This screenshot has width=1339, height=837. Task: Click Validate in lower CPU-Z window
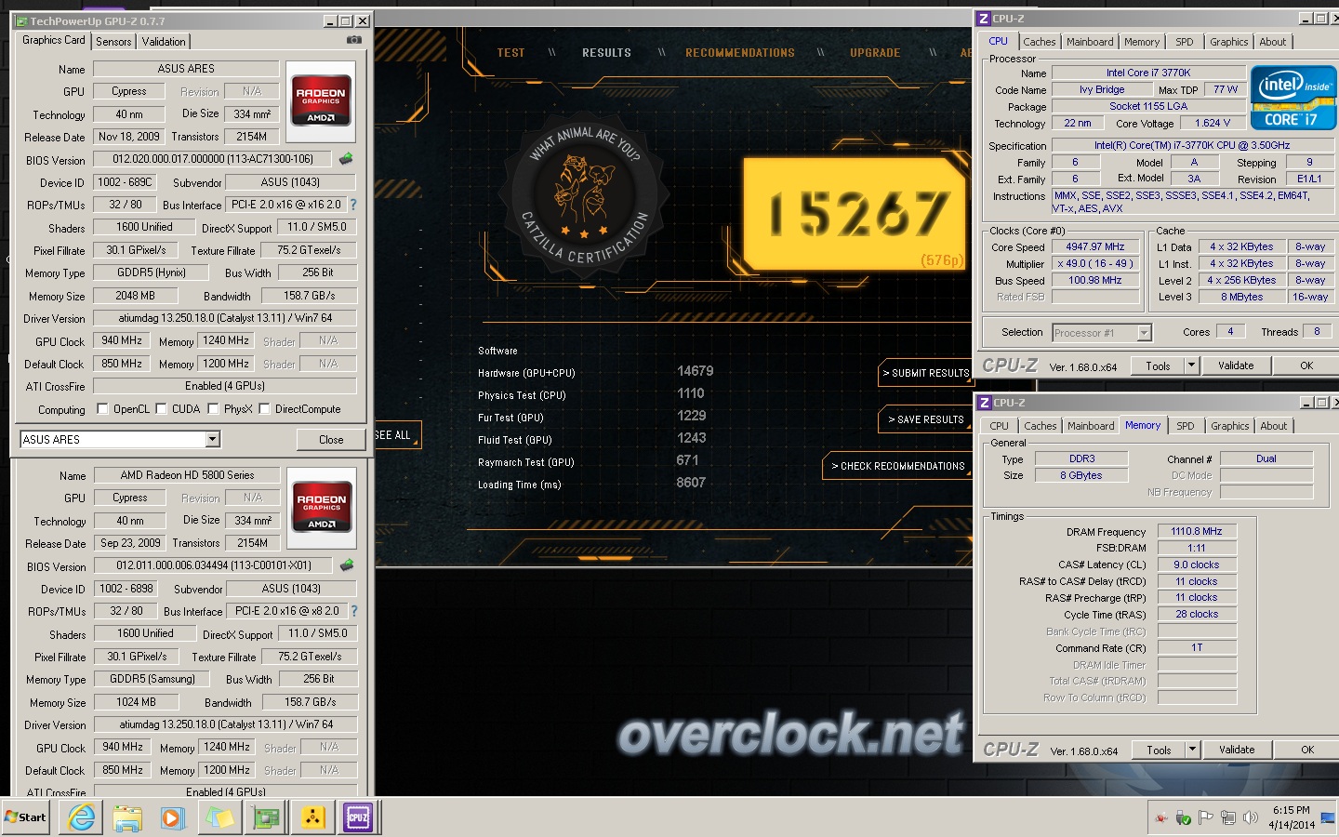click(x=1237, y=750)
